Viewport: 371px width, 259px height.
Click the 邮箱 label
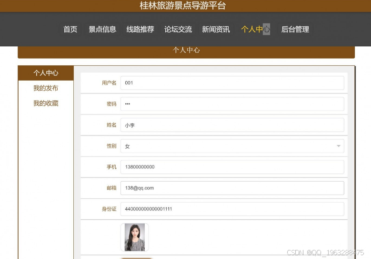[111, 188]
